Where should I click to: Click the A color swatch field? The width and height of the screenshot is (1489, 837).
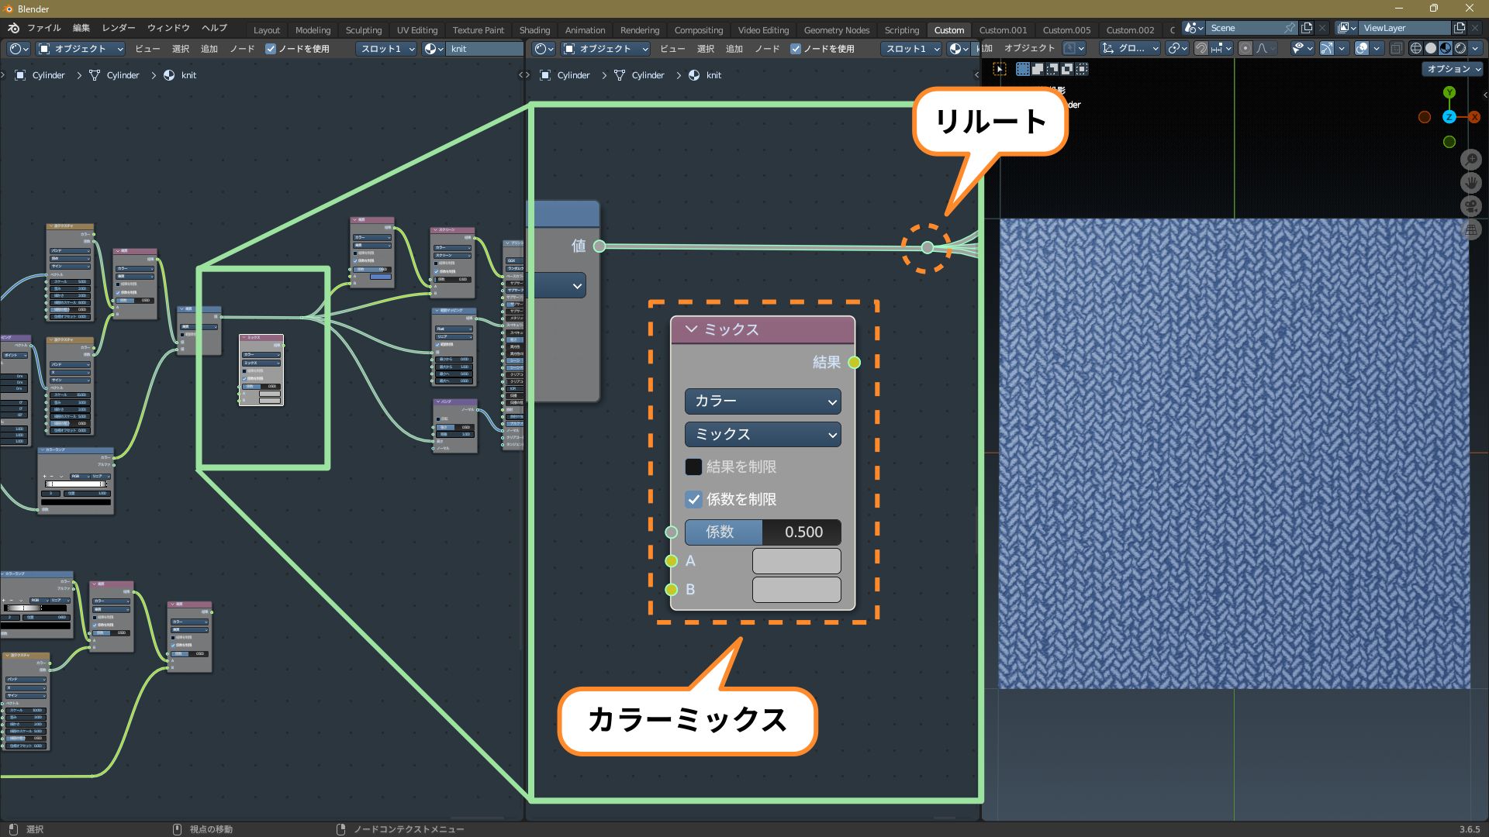(796, 561)
